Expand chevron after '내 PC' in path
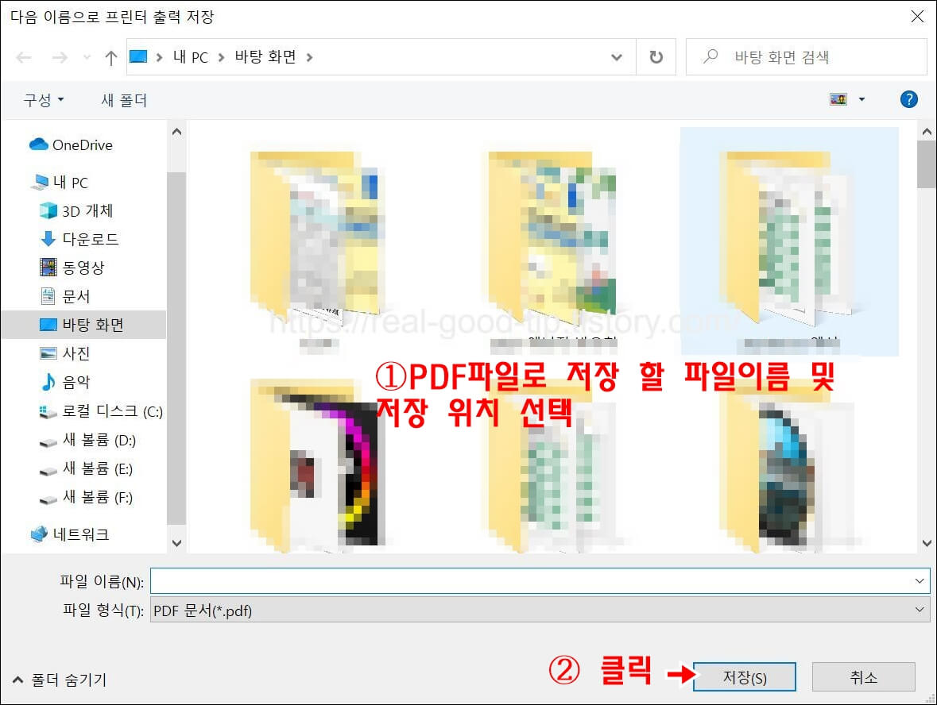 point(221,57)
